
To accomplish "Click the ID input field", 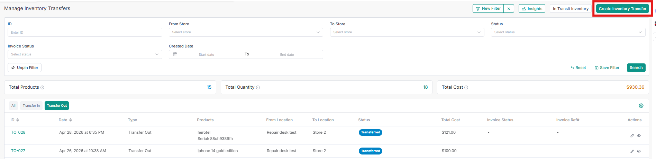I will 85,32.
